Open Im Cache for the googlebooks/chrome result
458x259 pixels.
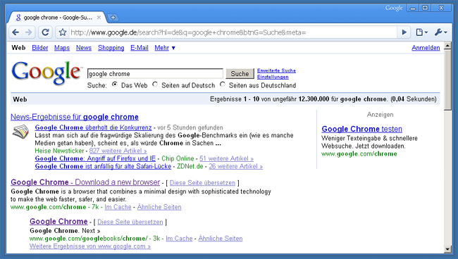179,239
